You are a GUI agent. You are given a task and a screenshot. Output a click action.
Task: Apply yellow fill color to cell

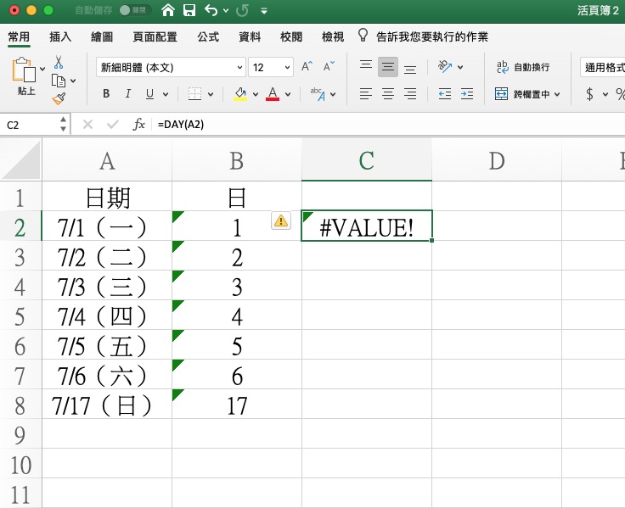click(x=240, y=94)
